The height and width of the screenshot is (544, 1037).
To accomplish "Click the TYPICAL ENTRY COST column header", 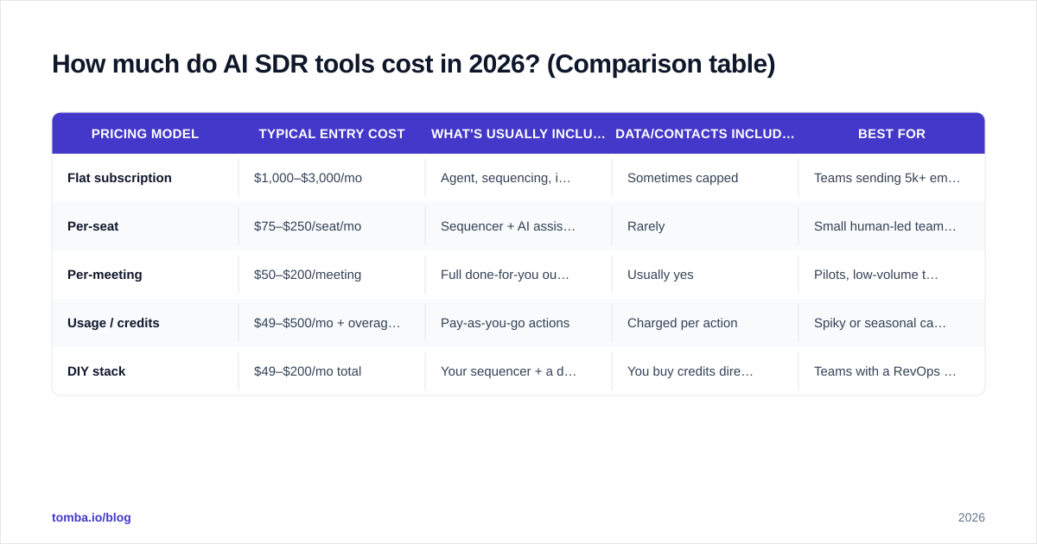I will [332, 134].
